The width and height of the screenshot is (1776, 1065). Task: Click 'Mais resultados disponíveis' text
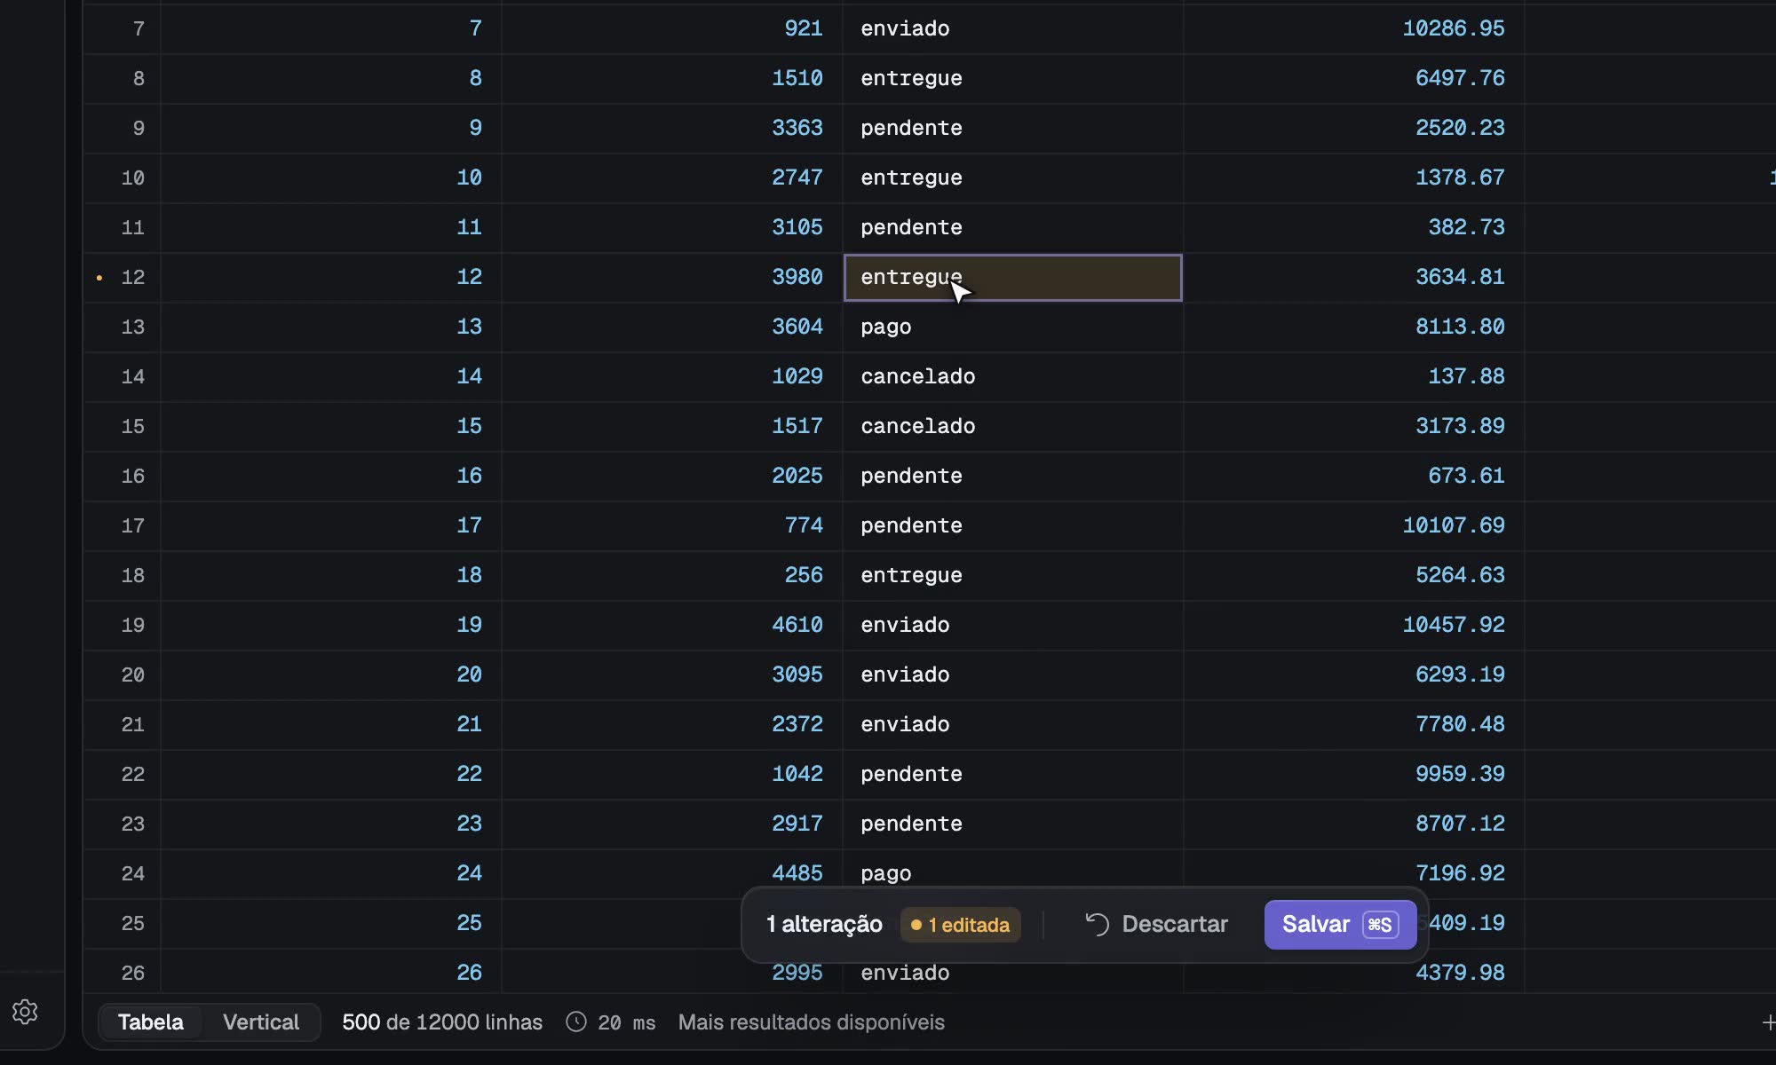click(x=812, y=1022)
